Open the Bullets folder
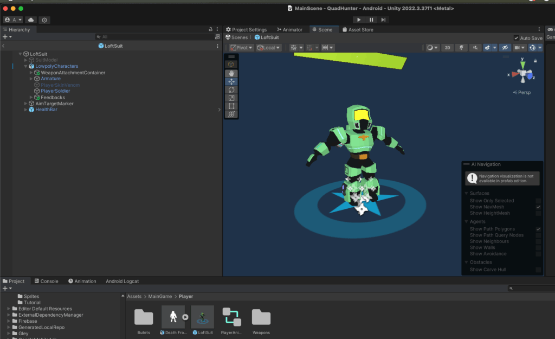This screenshot has height=339, width=555. [x=144, y=321]
